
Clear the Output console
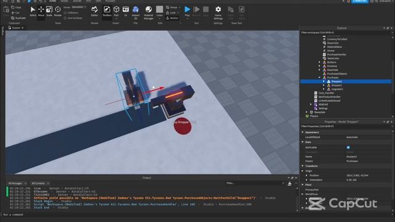[289, 184]
